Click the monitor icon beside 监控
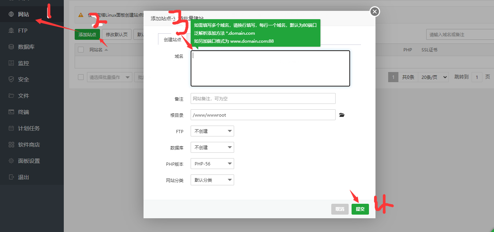 pos(11,63)
